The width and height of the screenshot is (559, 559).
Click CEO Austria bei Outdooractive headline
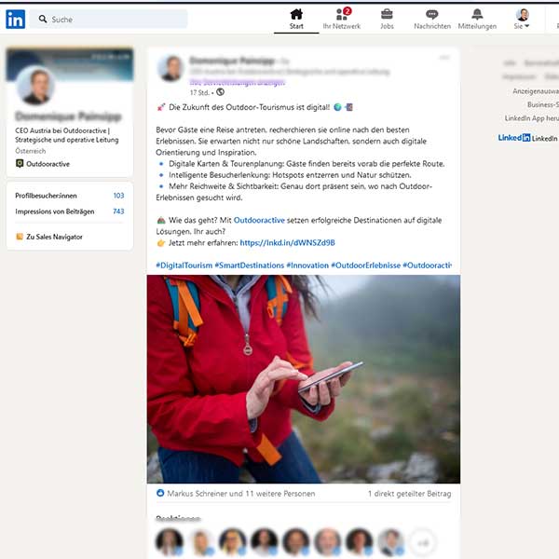[x=67, y=135]
